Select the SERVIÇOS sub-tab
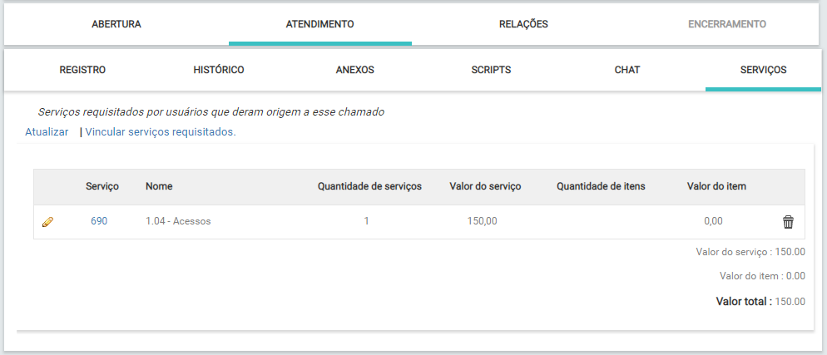The image size is (827, 355). click(x=763, y=70)
